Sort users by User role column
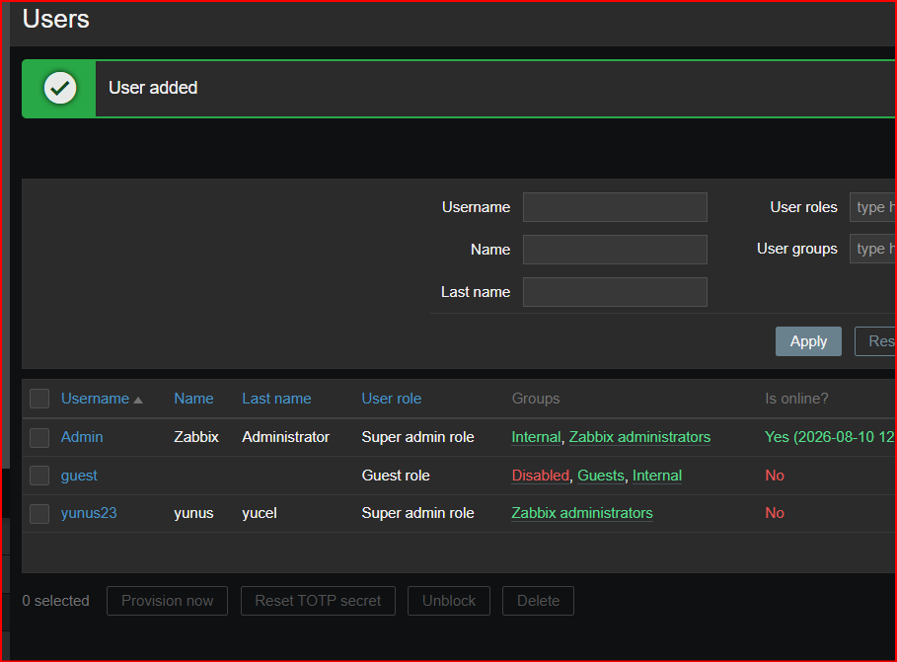Image resolution: width=897 pixels, height=662 pixels. coord(392,399)
